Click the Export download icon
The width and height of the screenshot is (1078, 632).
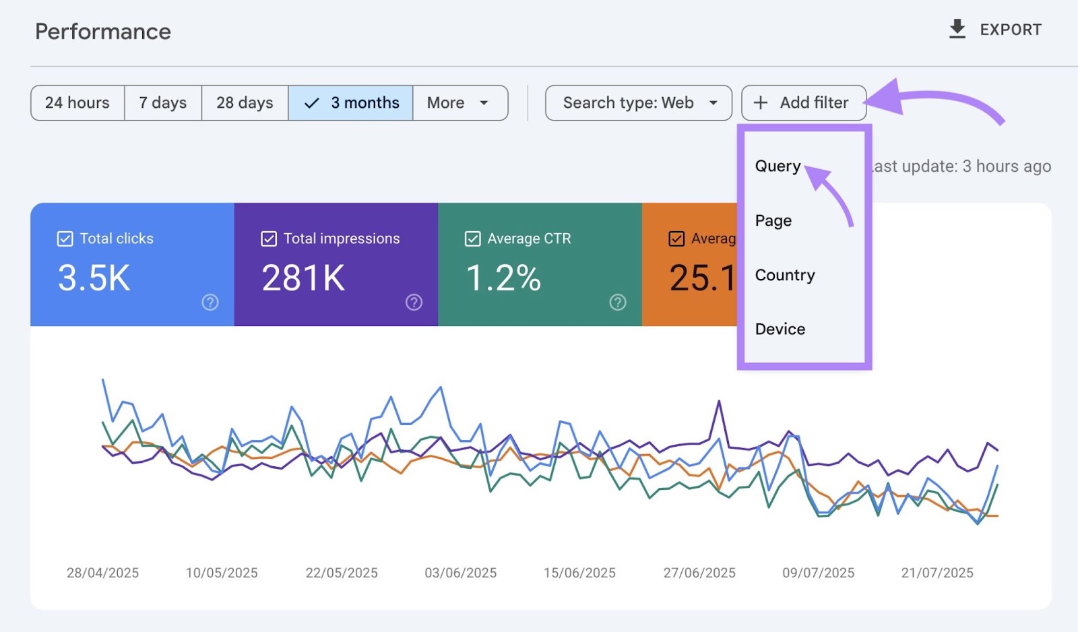tap(957, 29)
